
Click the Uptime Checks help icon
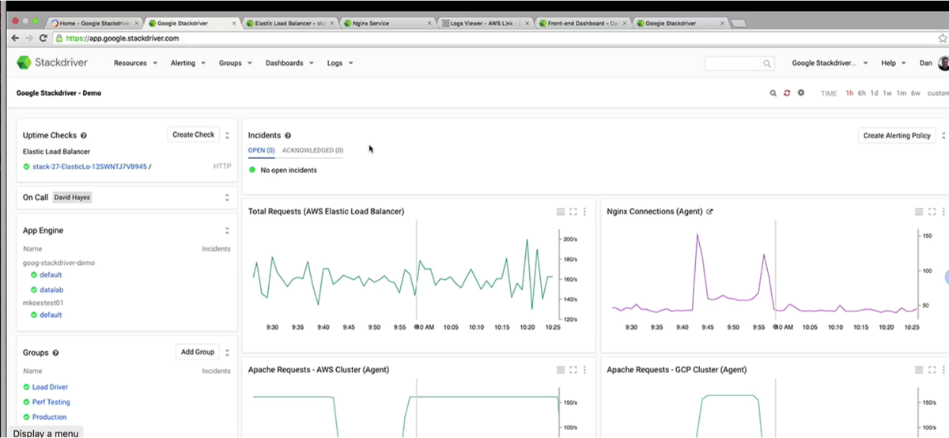(x=84, y=136)
